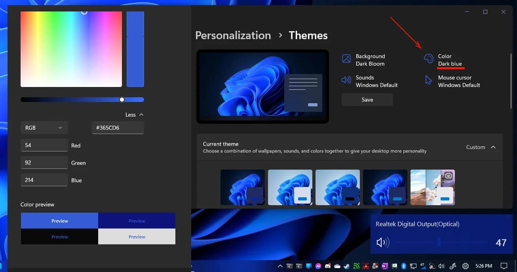The width and height of the screenshot is (517, 272).
Task: Open the notification center icon
Action: (504, 266)
